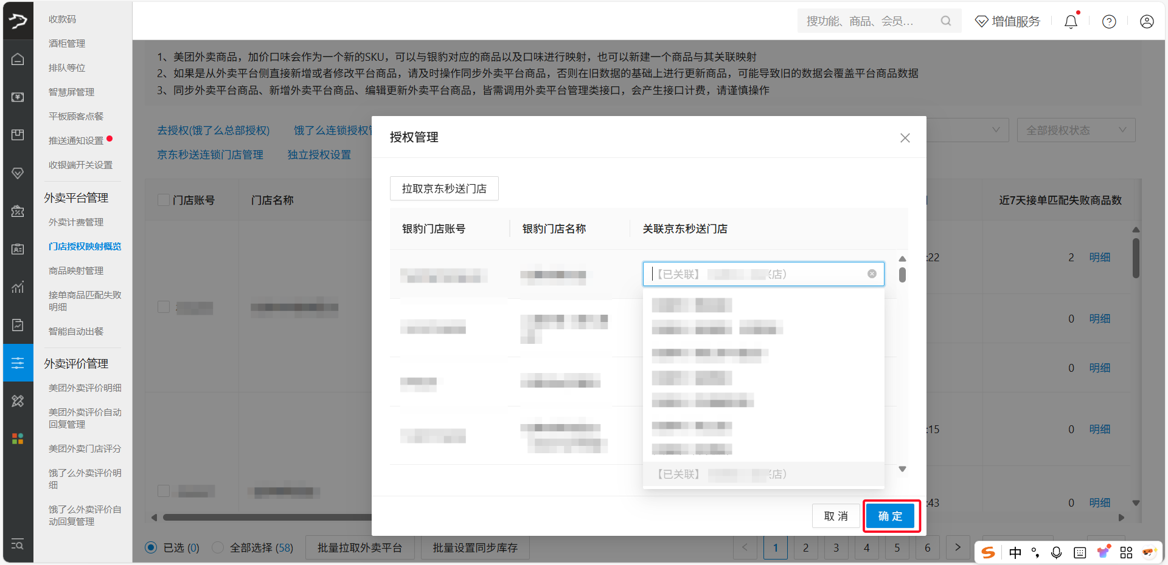Click the 取消 button
This screenshot has width=1168, height=565.
tap(836, 516)
